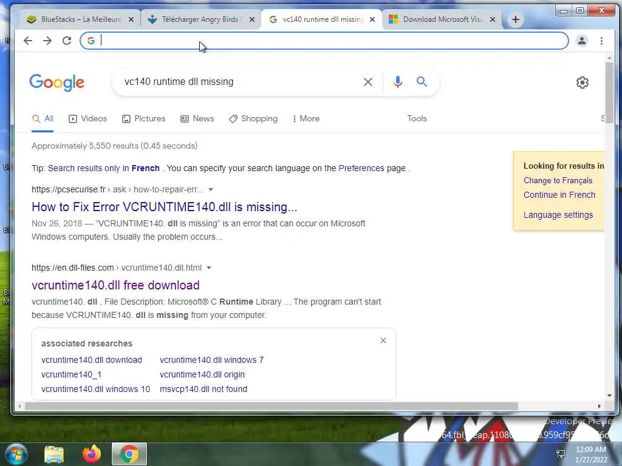The image size is (622, 466).
Task: Open a new browser tab
Action: [515, 19]
